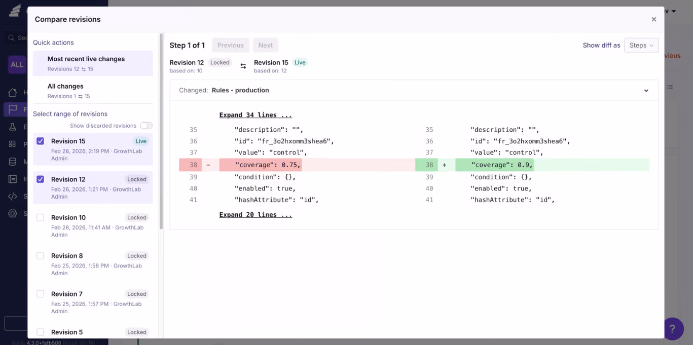
Task: Expand 34 lines above the diff
Action: [x=256, y=115]
